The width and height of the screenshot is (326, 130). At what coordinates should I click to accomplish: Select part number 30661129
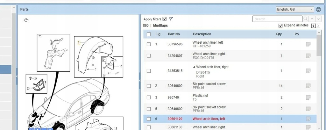(x=175, y=119)
